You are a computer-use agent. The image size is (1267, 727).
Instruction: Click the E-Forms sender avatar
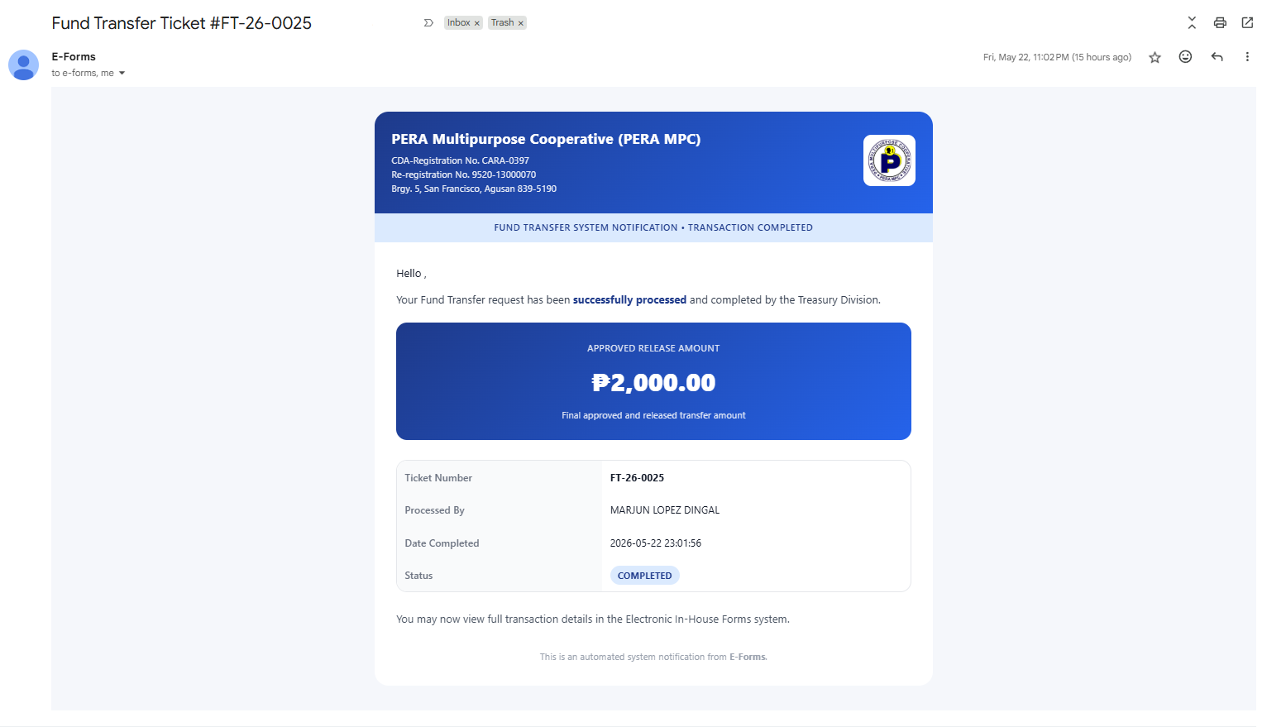[23, 65]
